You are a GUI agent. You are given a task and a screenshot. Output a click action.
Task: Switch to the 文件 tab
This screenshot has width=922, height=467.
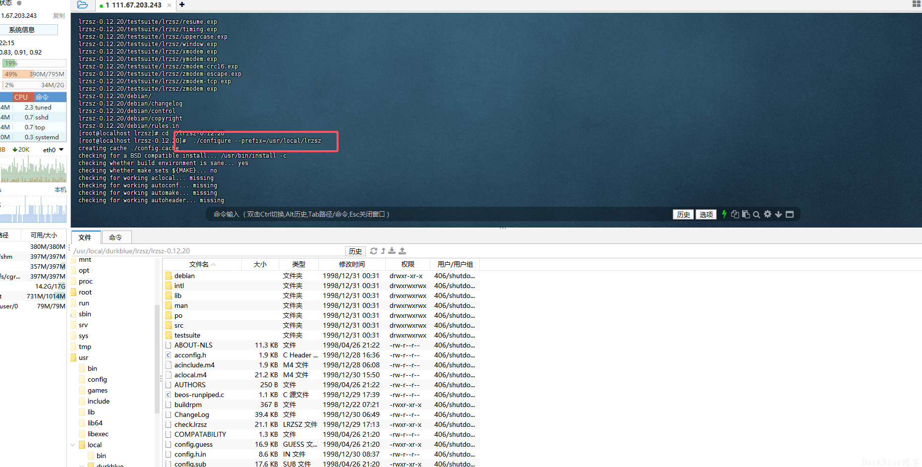[x=85, y=237]
